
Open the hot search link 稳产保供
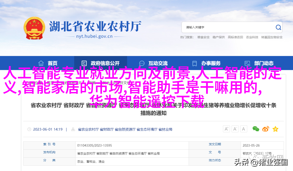point(219,37)
